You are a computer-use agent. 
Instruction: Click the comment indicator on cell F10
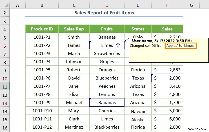(x=153, y=75)
